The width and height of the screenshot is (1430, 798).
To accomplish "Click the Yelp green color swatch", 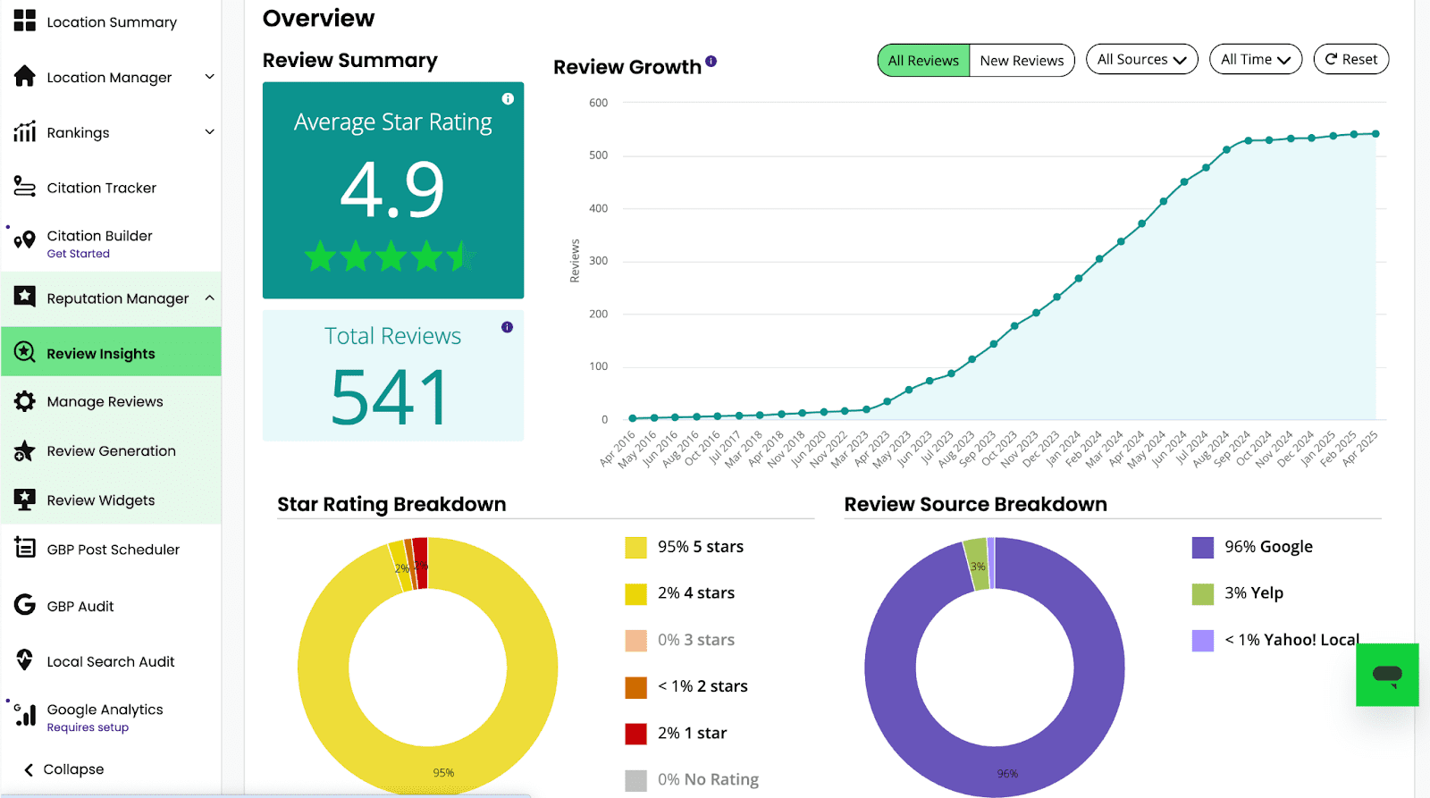I will pos(1203,593).
